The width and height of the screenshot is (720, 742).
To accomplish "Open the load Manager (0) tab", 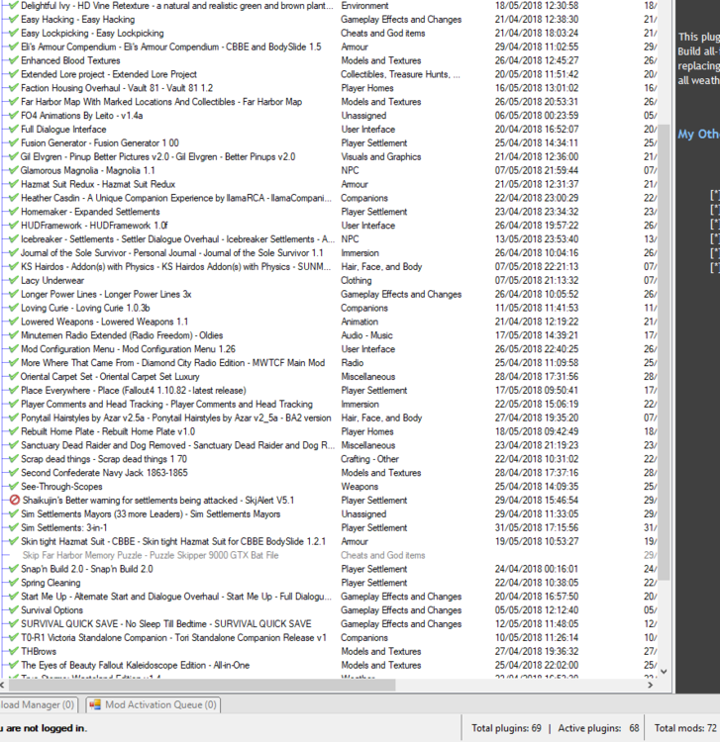I will [x=39, y=704].
